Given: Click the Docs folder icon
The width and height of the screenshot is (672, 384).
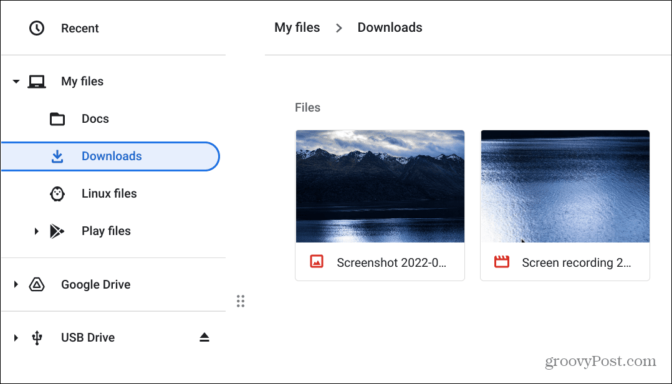Looking at the screenshot, I should [57, 119].
